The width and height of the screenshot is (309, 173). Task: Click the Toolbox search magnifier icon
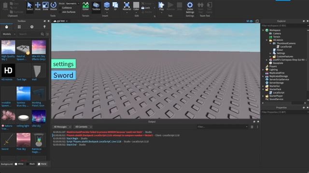(x=42, y=34)
